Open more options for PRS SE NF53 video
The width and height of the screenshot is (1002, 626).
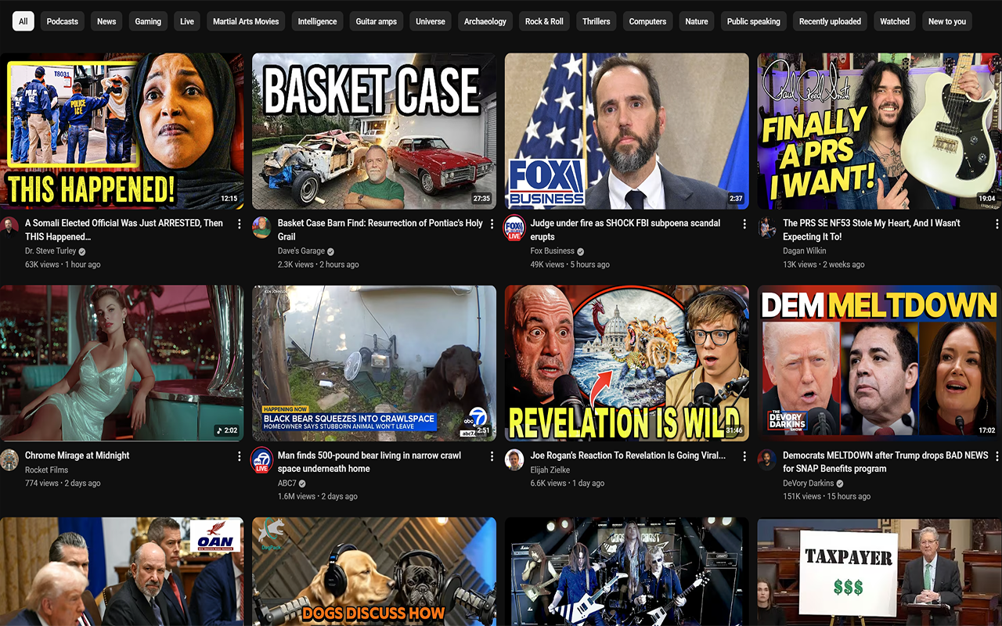(997, 224)
